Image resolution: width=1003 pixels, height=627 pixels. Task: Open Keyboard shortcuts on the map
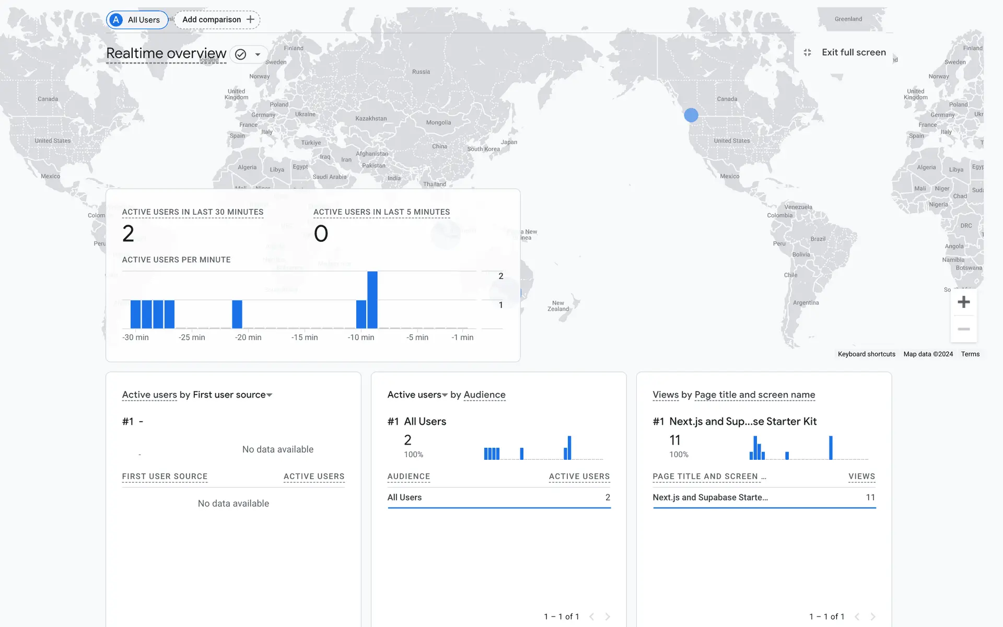point(866,354)
